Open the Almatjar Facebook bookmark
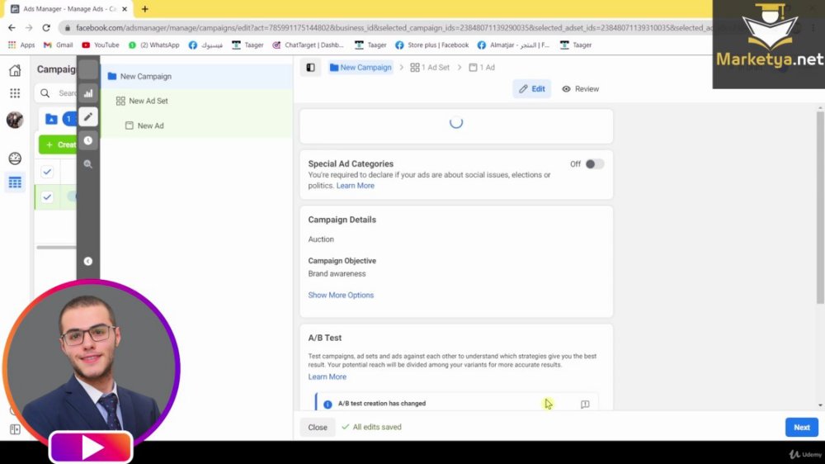 click(513, 45)
